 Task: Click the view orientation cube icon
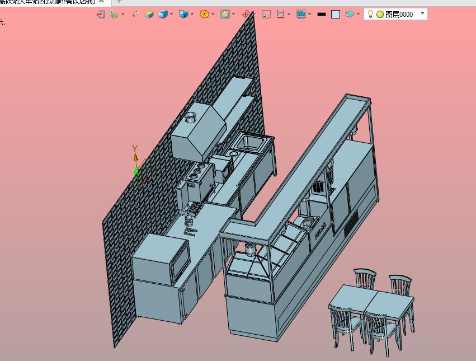[x=183, y=14]
